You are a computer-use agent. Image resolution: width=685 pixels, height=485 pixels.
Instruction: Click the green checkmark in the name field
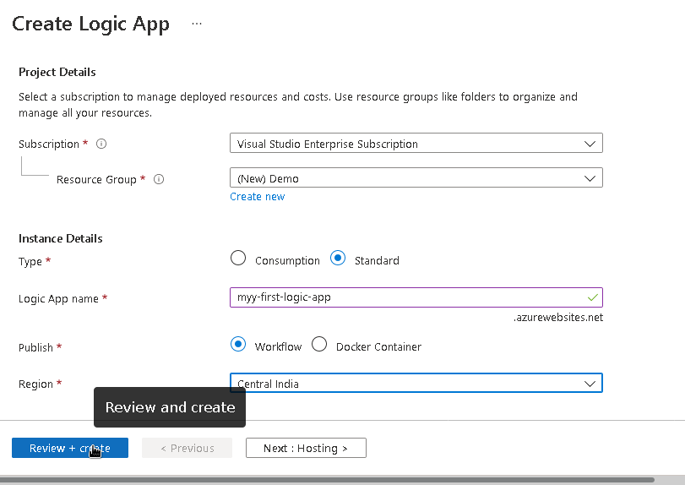tap(593, 297)
